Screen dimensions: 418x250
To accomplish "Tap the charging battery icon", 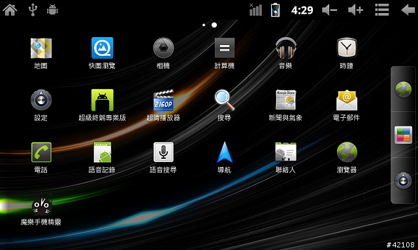I will pos(275,10).
